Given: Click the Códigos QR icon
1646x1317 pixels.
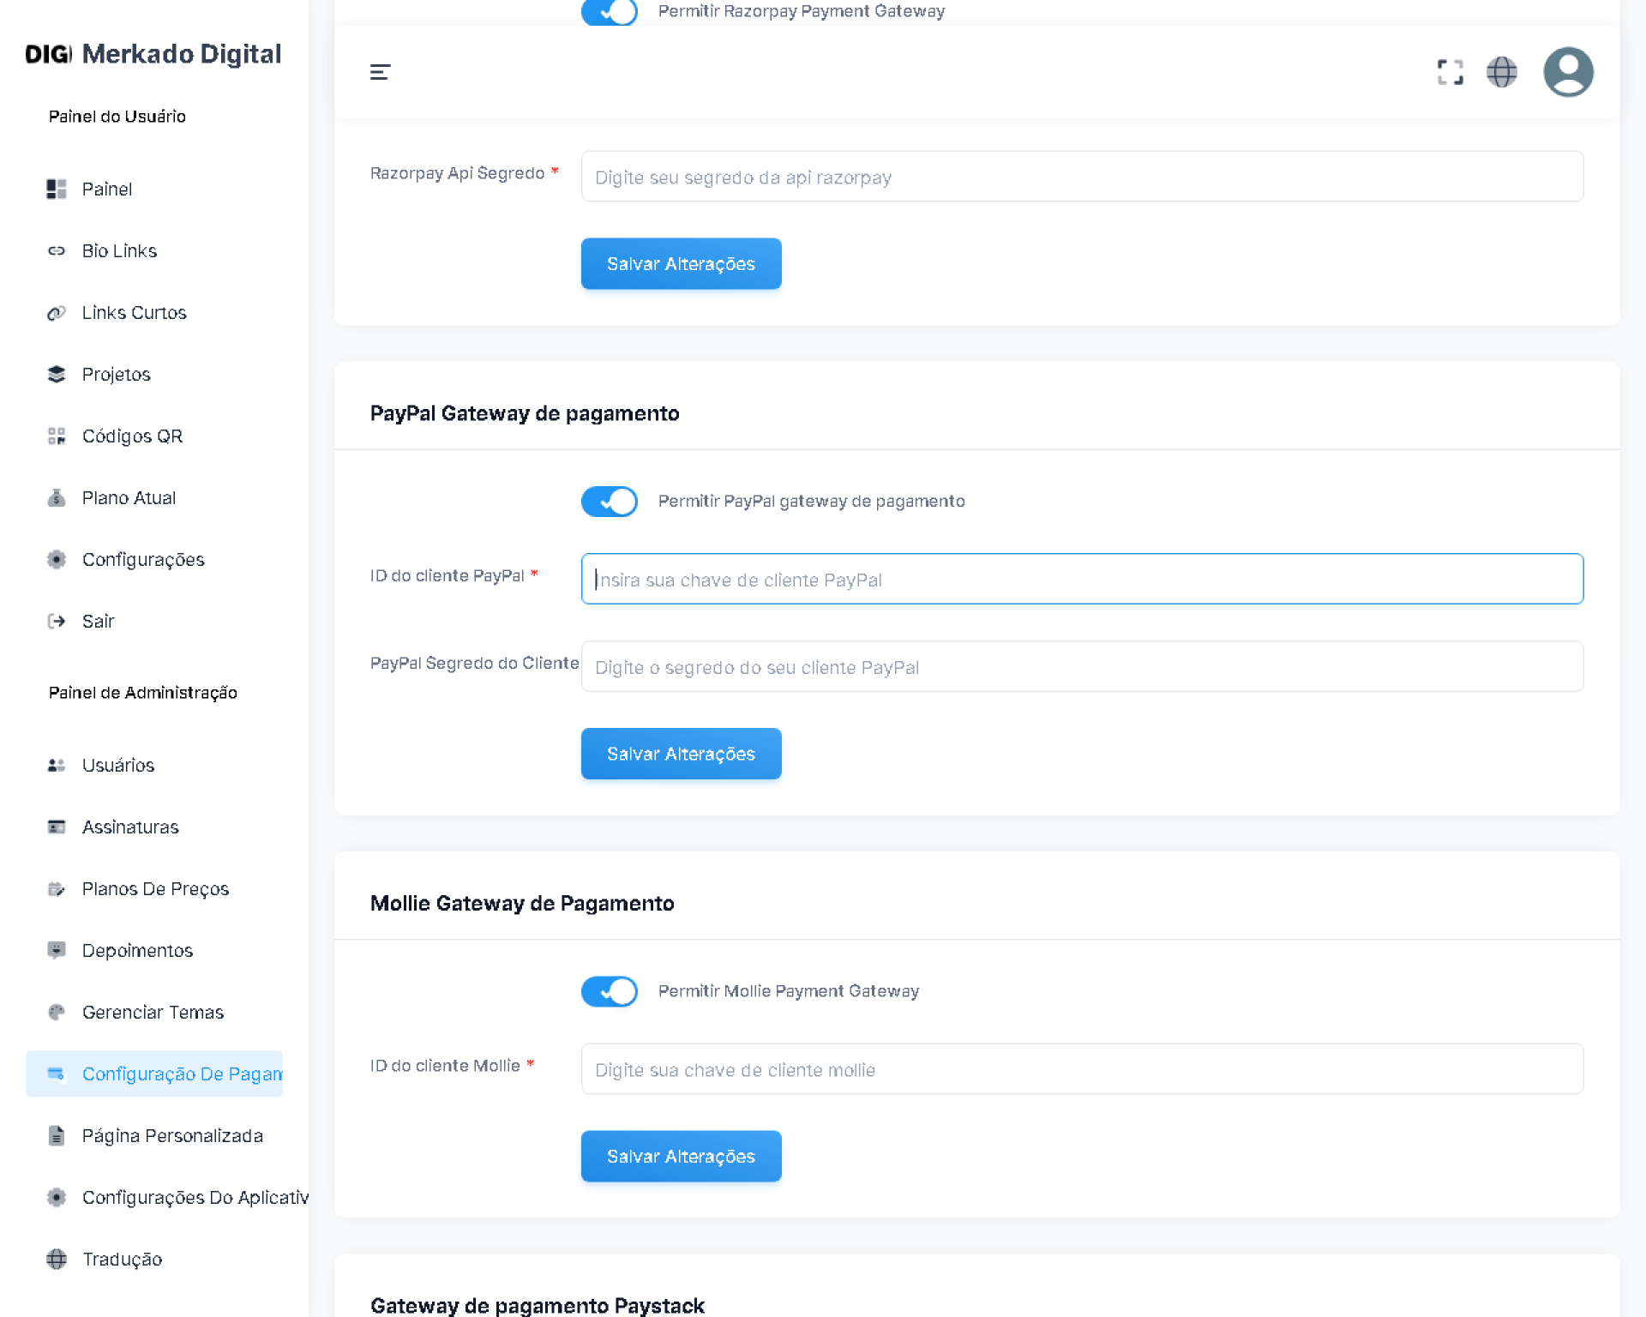Looking at the screenshot, I should (x=57, y=436).
